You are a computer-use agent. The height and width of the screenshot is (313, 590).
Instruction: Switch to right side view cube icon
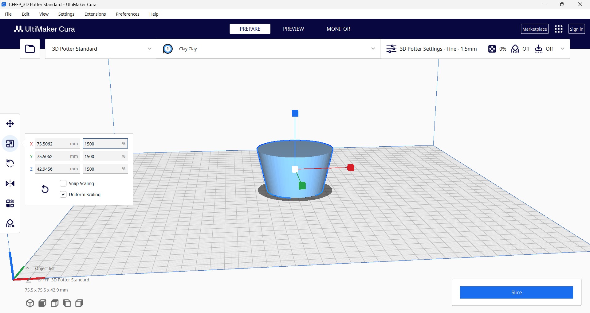[x=79, y=303]
